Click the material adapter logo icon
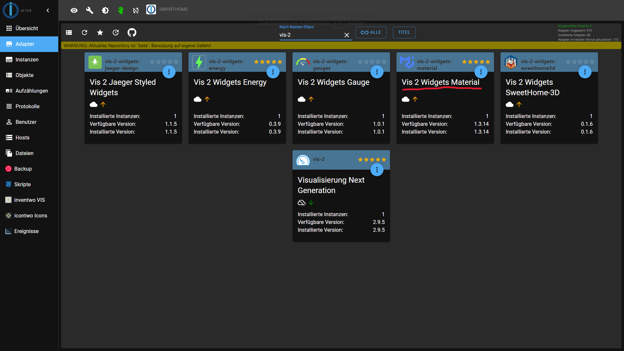Viewport: 624px width, 351px height. 407,62
